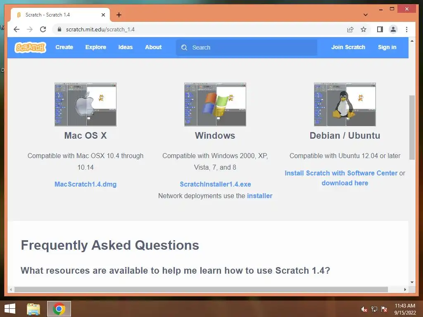Screen dimensions: 423x317
Task: Download MacScratch1.4.dmg
Action: pyautogui.click(x=86, y=185)
